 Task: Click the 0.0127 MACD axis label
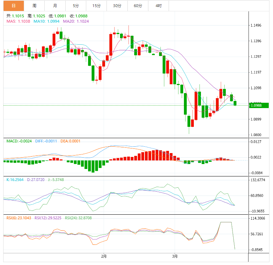click(x=256, y=142)
